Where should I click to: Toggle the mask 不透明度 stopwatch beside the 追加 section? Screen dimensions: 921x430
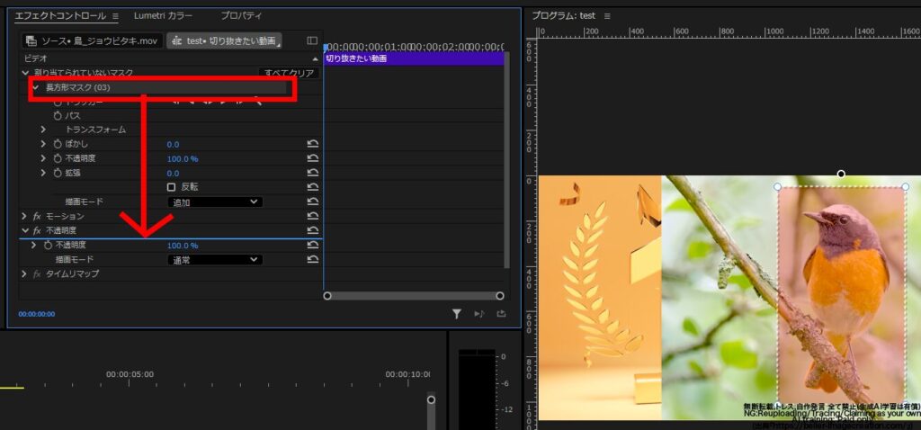pos(58,158)
